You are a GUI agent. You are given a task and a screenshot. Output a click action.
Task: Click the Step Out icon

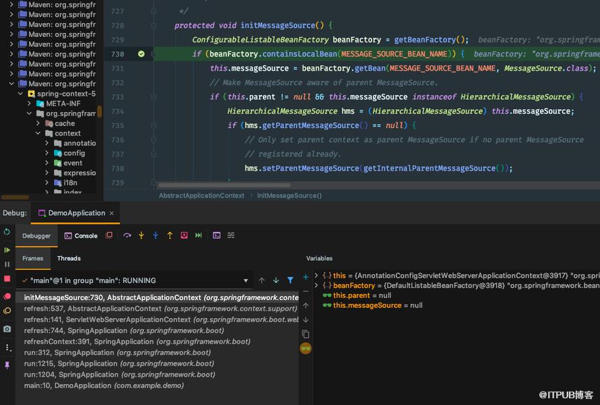click(x=170, y=236)
